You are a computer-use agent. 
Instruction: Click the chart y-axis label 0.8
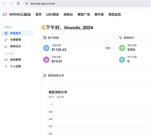(51, 112)
